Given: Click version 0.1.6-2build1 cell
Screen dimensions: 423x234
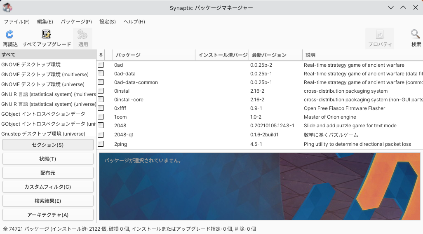Looking at the screenshot, I should coord(264,135).
